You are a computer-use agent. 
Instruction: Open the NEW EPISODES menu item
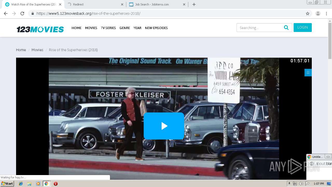(x=156, y=28)
